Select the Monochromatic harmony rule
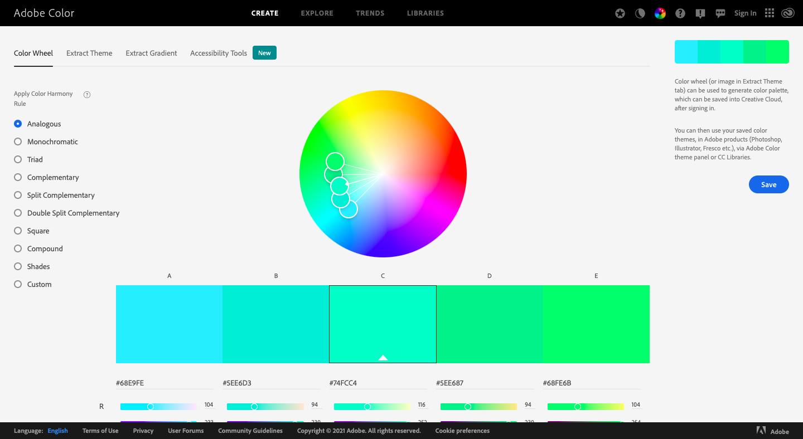 (x=46, y=142)
